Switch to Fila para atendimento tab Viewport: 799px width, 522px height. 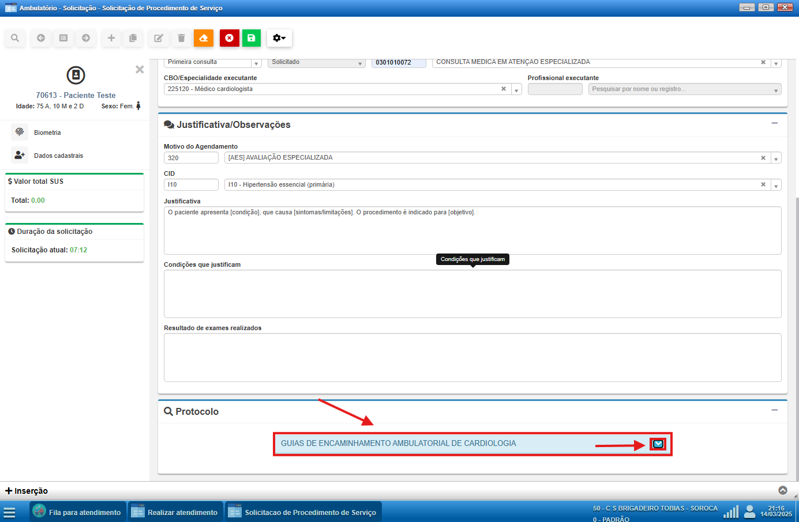[77, 512]
